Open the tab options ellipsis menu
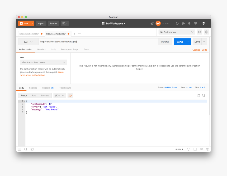The height and width of the screenshot is (176, 227). pyautogui.click(x=79, y=34)
